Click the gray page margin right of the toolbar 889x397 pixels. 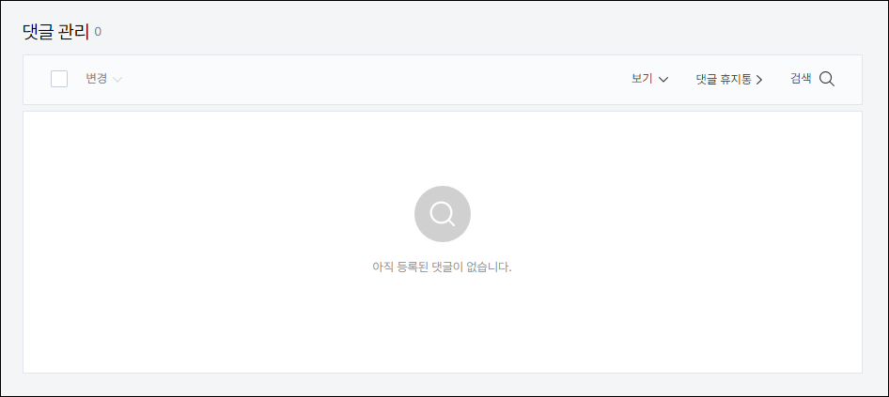[x=875, y=79]
